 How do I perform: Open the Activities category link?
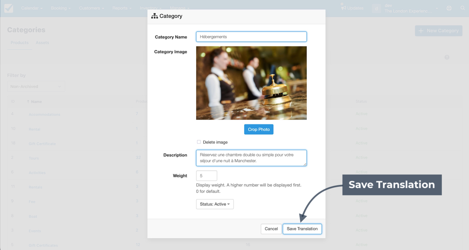click(37, 173)
